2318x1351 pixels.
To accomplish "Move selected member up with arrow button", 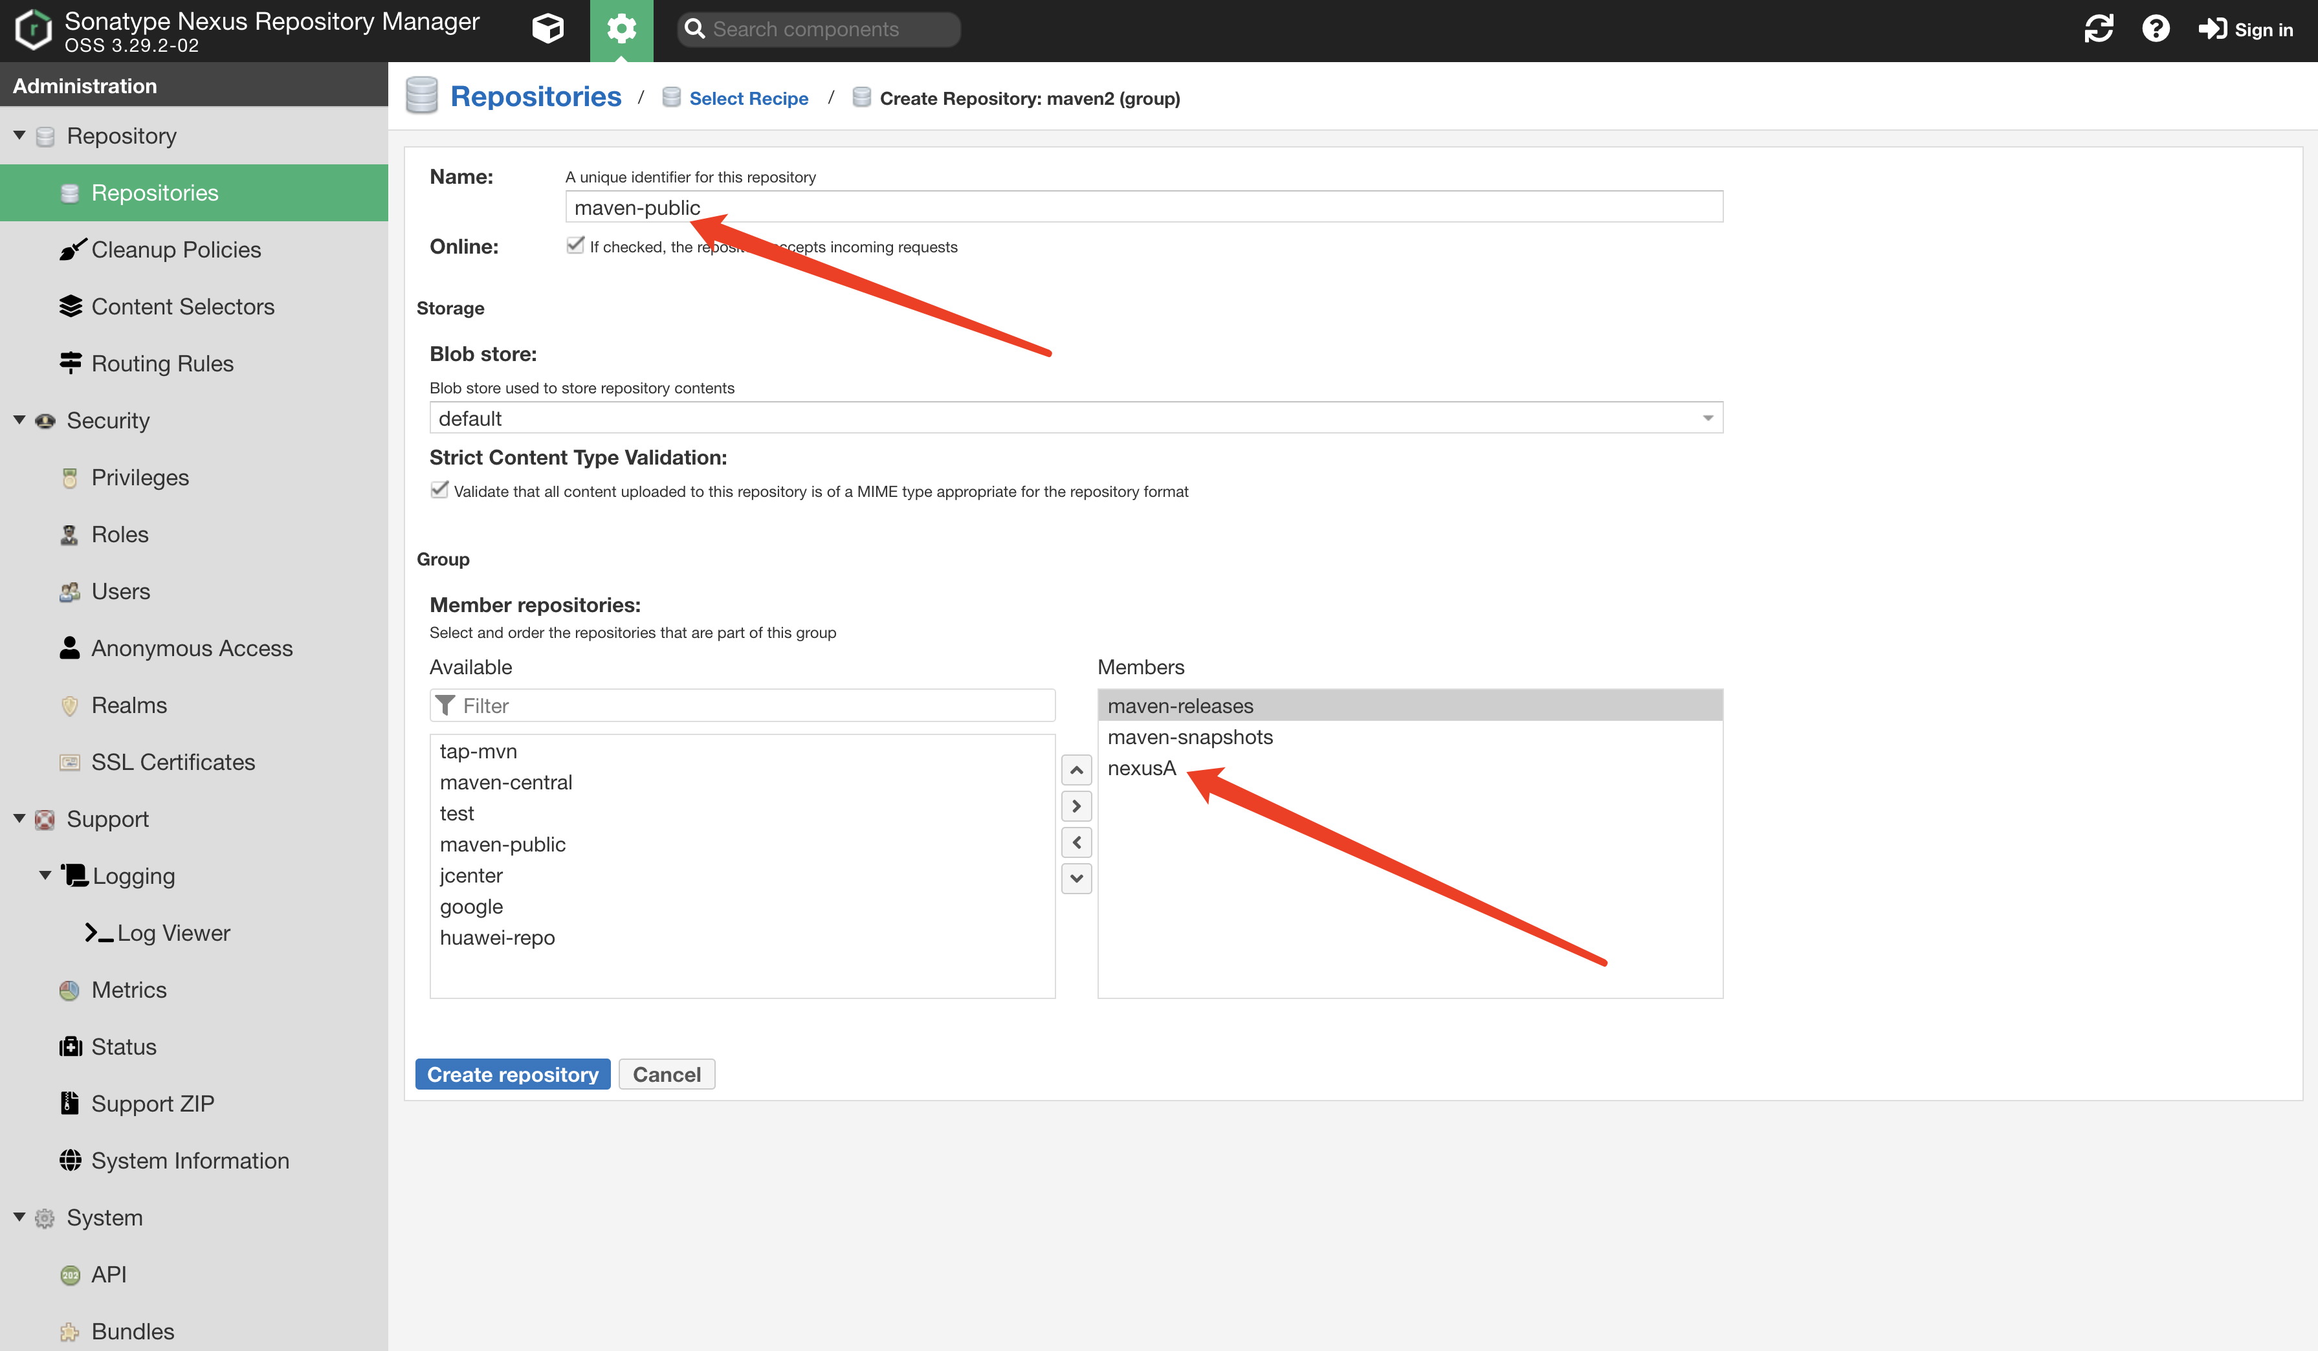I will pyautogui.click(x=1076, y=770).
